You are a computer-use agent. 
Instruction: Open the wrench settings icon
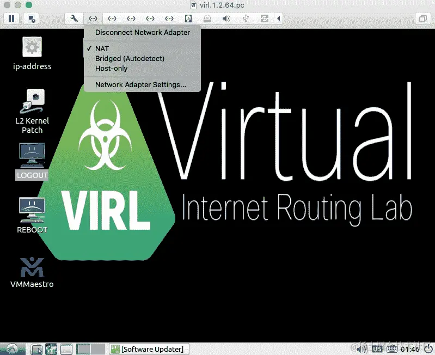pyautogui.click(x=74, y=19)
